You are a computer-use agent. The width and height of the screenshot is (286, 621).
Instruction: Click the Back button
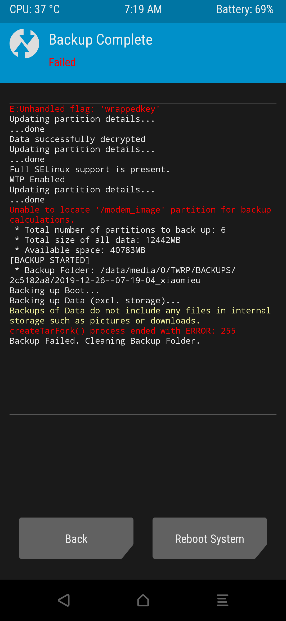[76, 538]
